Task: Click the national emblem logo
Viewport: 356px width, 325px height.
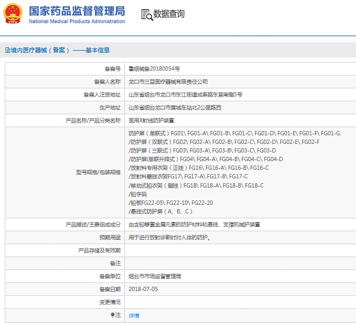Action: tap(13, 13)
